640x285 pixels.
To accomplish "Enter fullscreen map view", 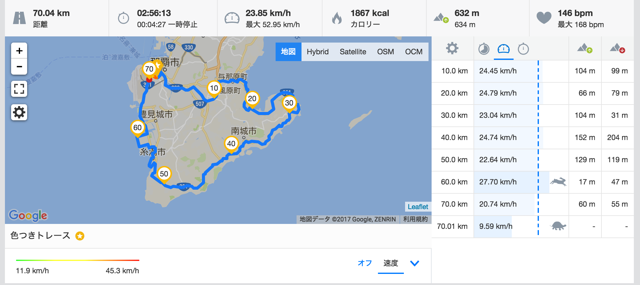I will point(19,89).
